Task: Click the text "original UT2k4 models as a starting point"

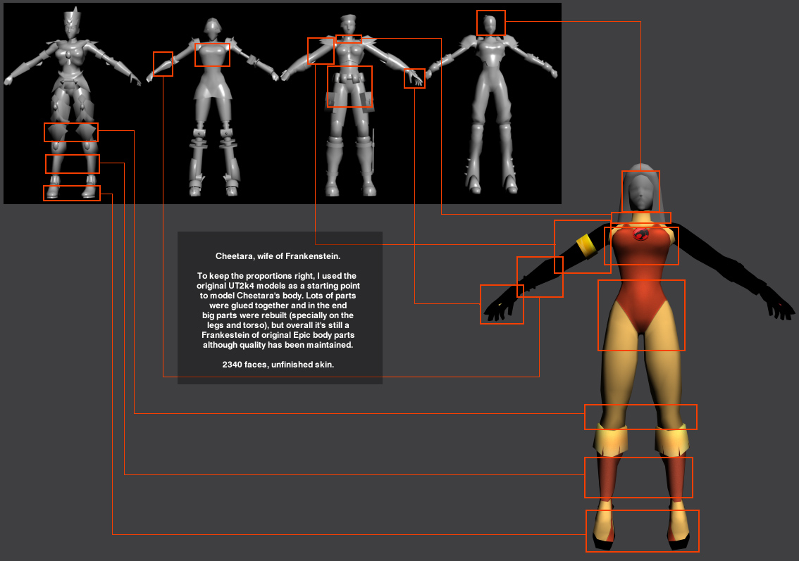Action: pyautogui.click(x=278, y=286)
